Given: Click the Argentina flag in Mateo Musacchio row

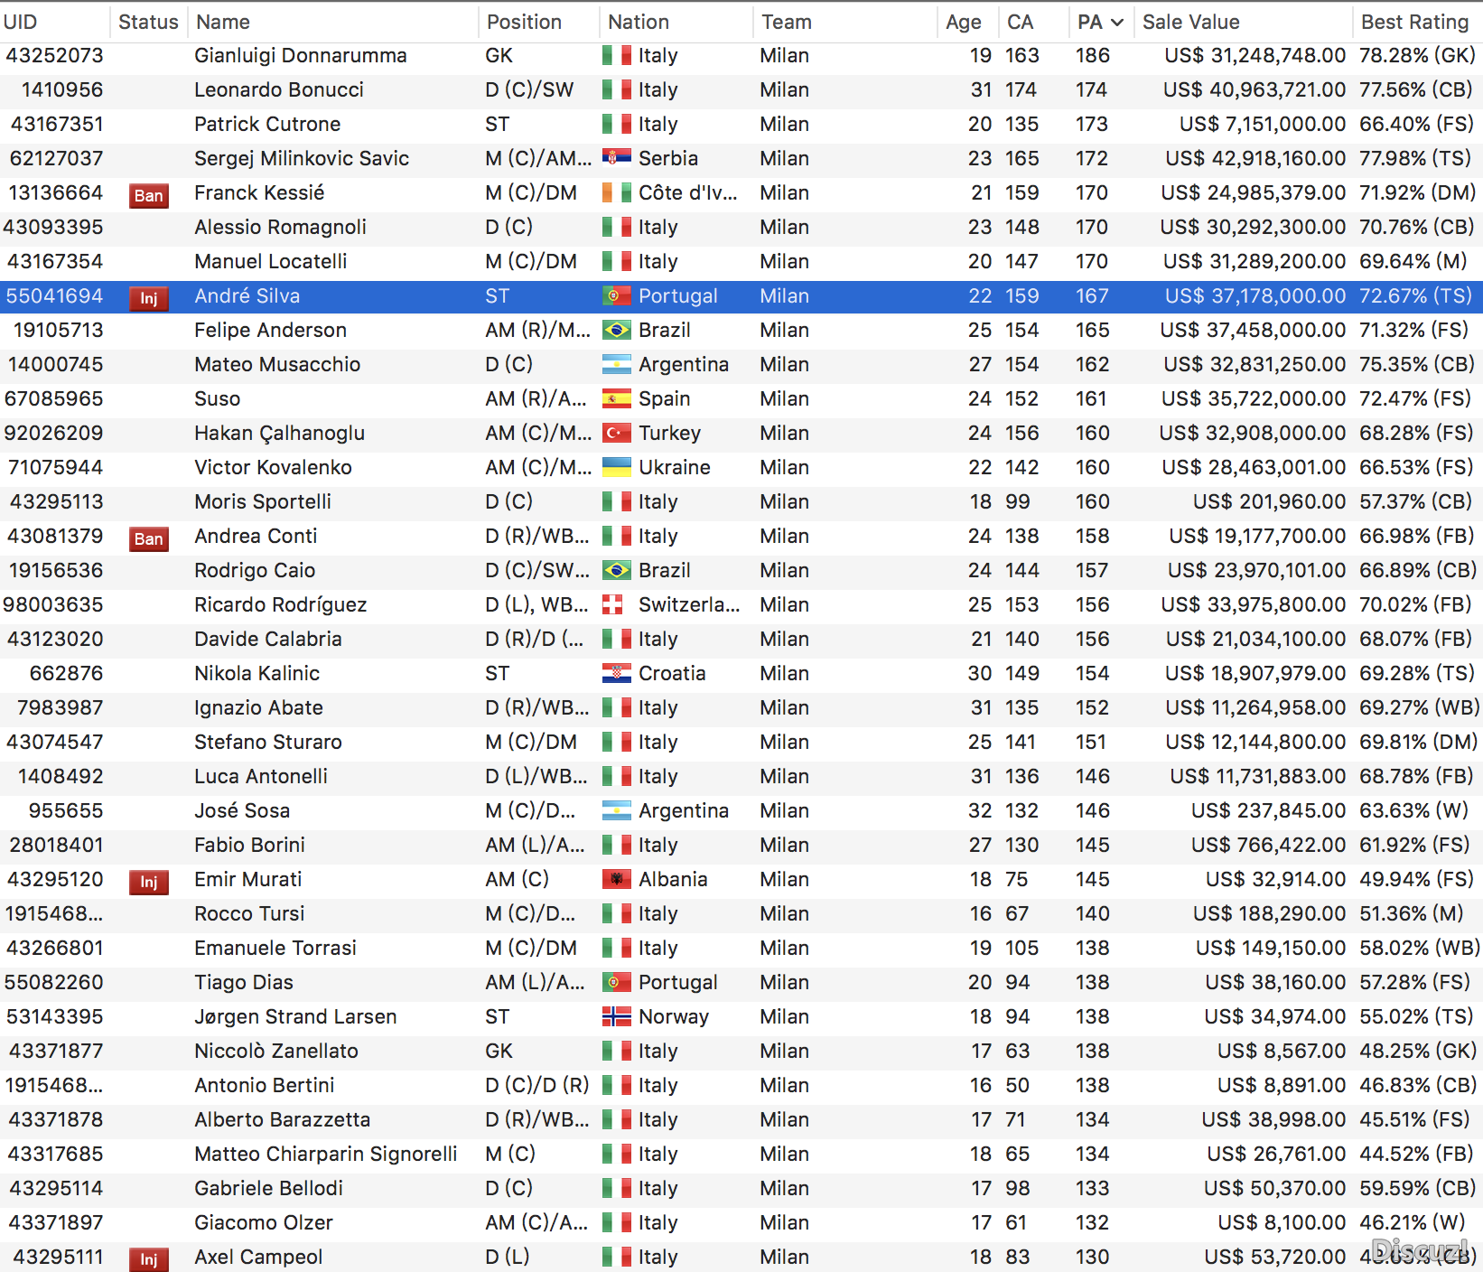Looking at the screenshot, I should [x=617, y=364].
